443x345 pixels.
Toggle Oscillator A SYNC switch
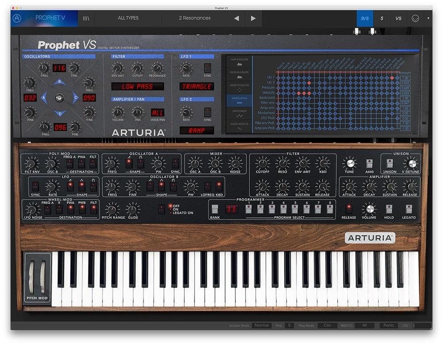pos(175,163)
